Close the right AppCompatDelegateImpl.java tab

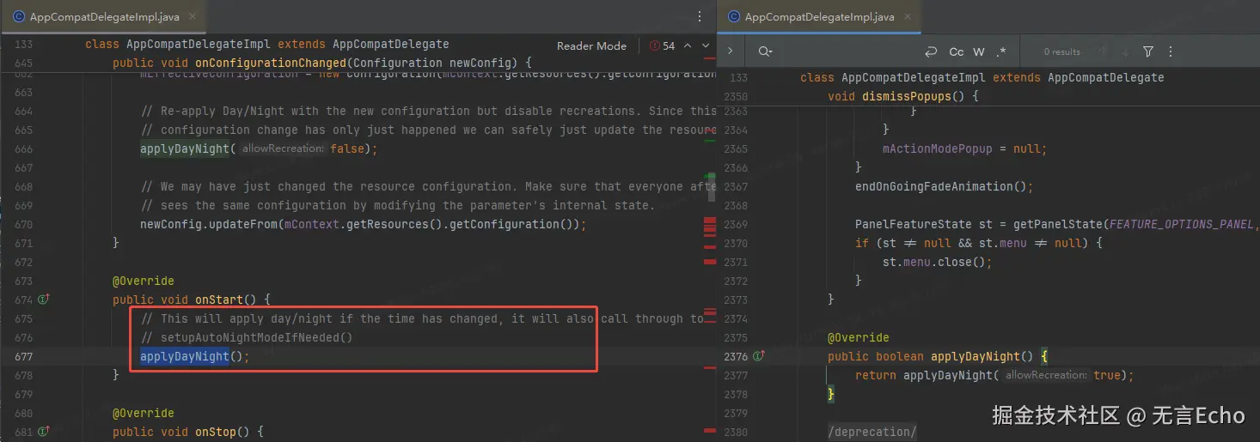pos(908,16)
